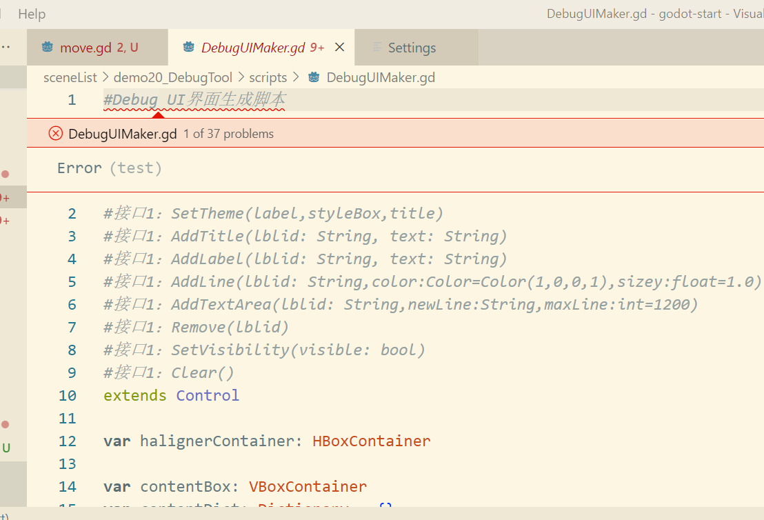Click the SetVisibility comment on line 8
This screenshot has width=764, height=520.
pyautogui.click(x=264, y=350)
